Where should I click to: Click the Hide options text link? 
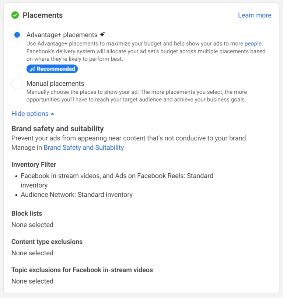click(30, 114)
